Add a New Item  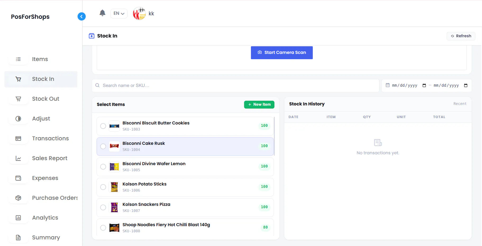[x=259, y=105]
